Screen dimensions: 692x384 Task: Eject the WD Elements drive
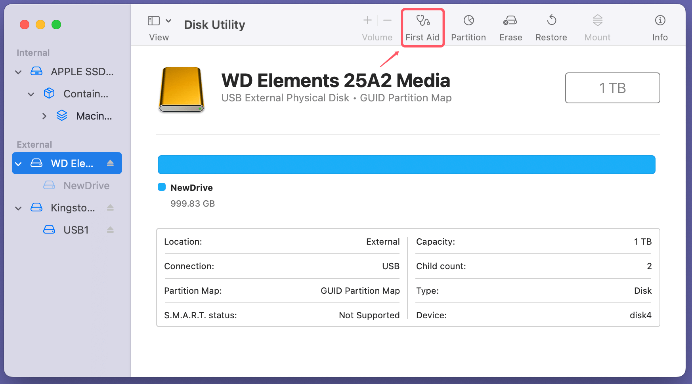coord(110,163)
